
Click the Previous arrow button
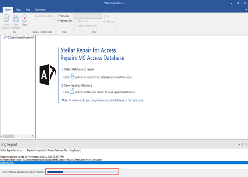pos(108,21)
